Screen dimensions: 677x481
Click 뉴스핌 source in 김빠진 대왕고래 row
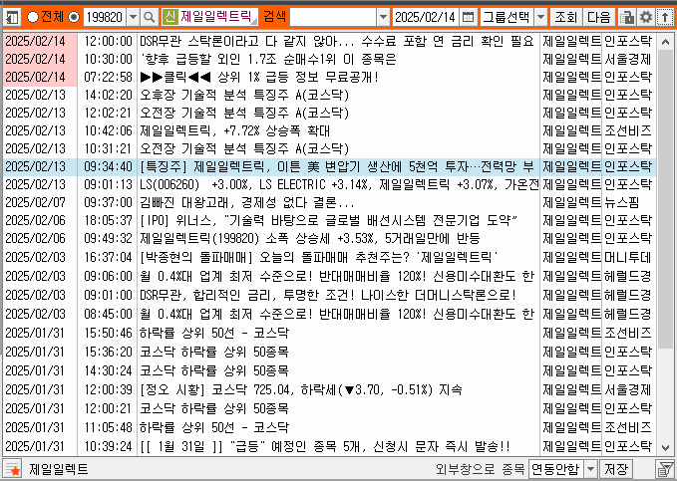(x=622, y=202)
